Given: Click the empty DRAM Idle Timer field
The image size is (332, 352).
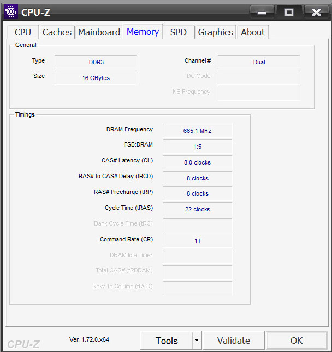Looking at the screenshot, I should tap(198, 256).
